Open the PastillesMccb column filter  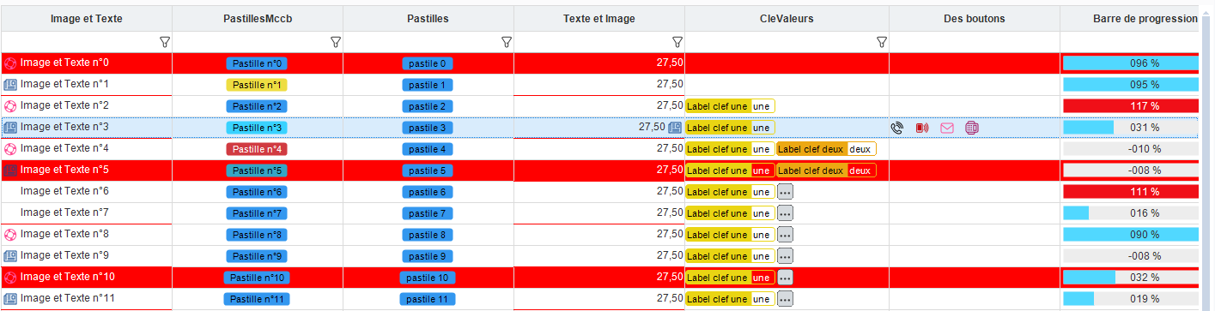(x=336, y=42)
